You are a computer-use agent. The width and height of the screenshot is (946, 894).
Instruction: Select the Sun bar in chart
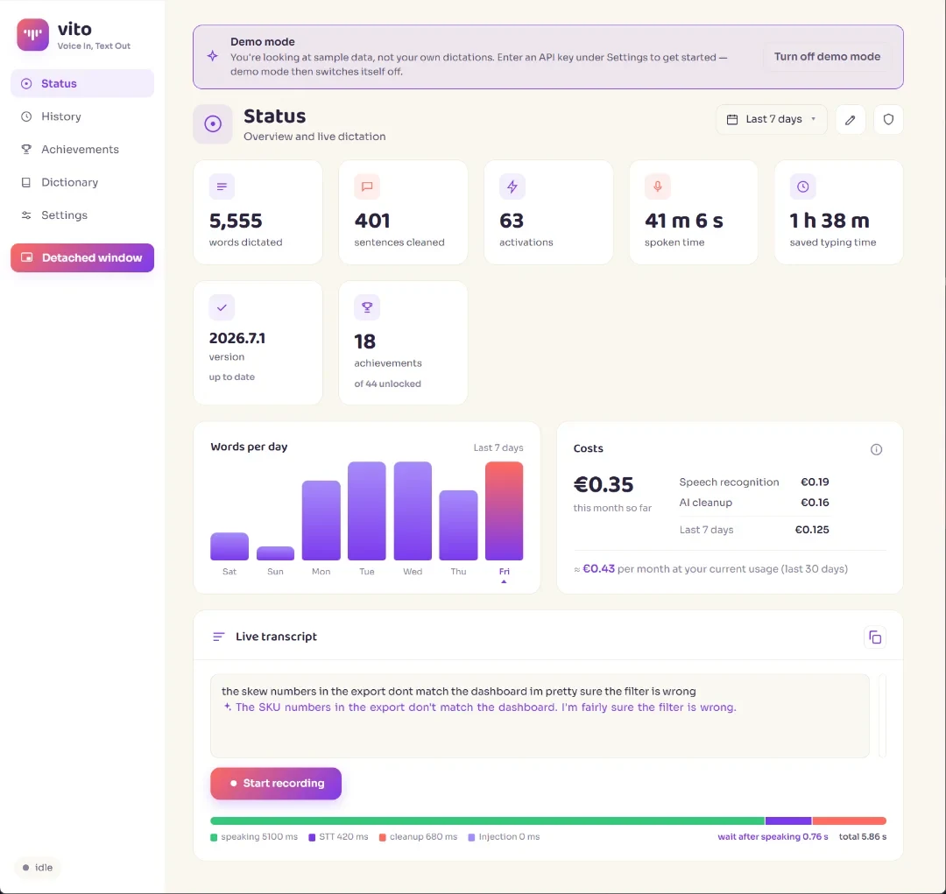[x=275, y=553]
